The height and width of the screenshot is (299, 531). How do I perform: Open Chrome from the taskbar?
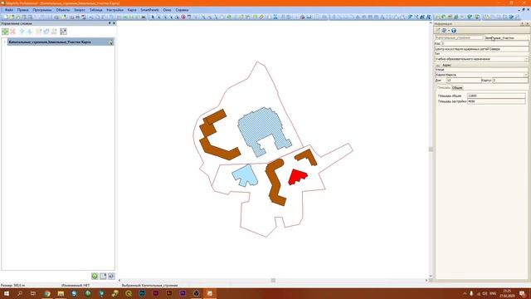coord(47,293)
